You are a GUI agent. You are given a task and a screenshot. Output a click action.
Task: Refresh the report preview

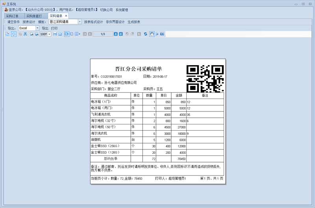point(145,34)
